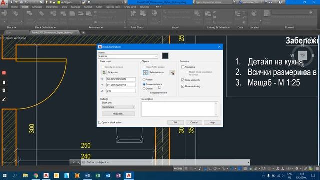Close the Block Definition dialog

(219, 47)
